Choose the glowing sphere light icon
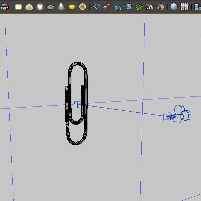The height and width of the screenshot is (201, 201). [x=40, y=7]
